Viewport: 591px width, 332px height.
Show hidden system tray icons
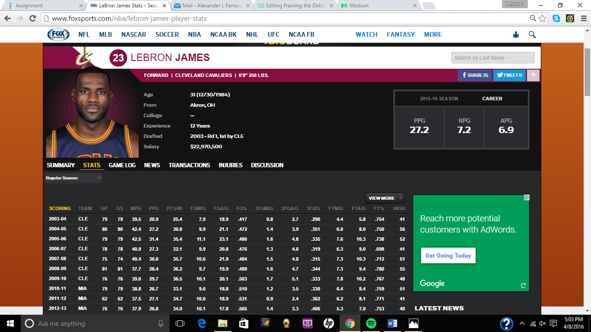click(522, 323)
